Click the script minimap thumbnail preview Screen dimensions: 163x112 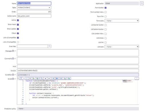click(127, 81)
